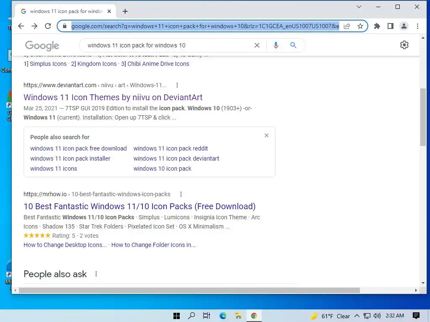The width and height of the screenshot is (430, 322).
Task: Open the tab search dropdown chevron
Action: point(359,7)
